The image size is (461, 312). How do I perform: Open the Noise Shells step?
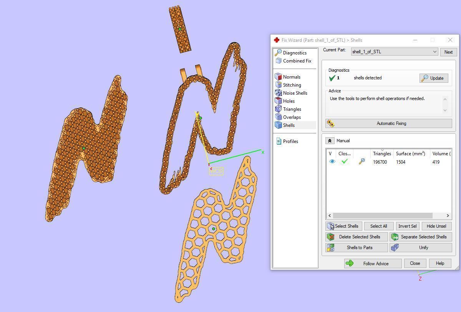[x=295, y=93]
